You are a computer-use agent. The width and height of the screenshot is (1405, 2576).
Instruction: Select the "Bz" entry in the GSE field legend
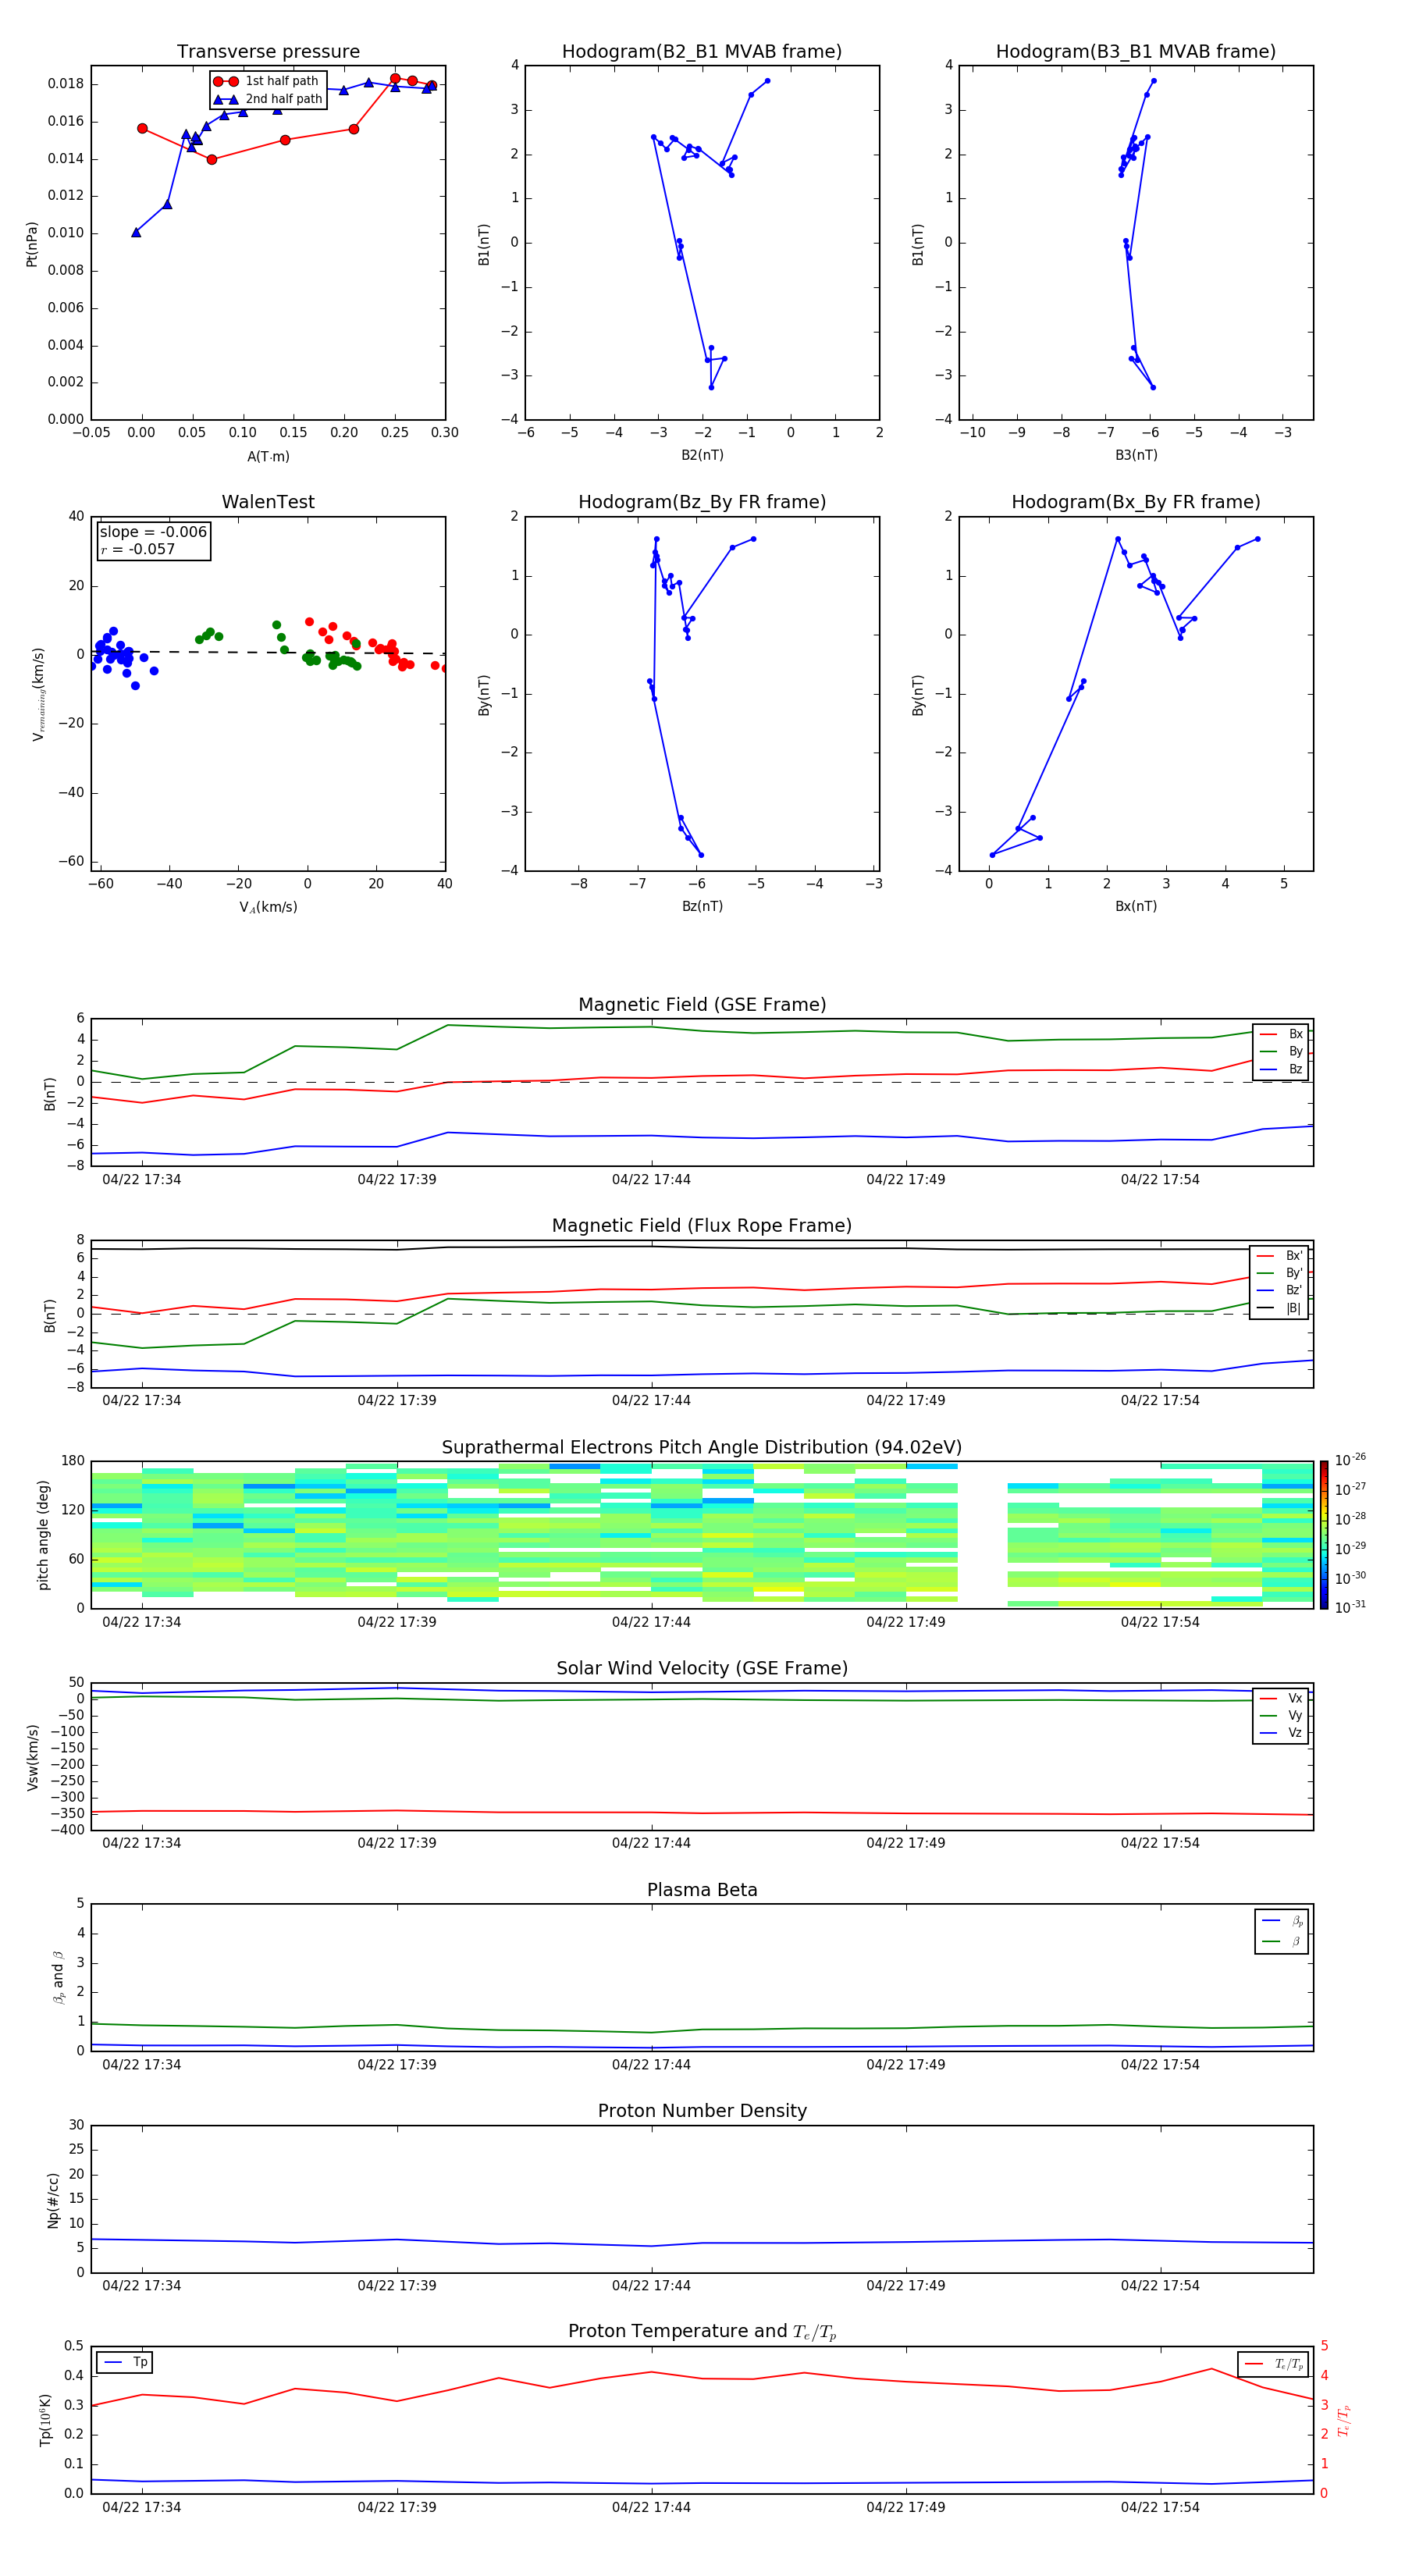pyautogui.click(x=1281, y=1069)
